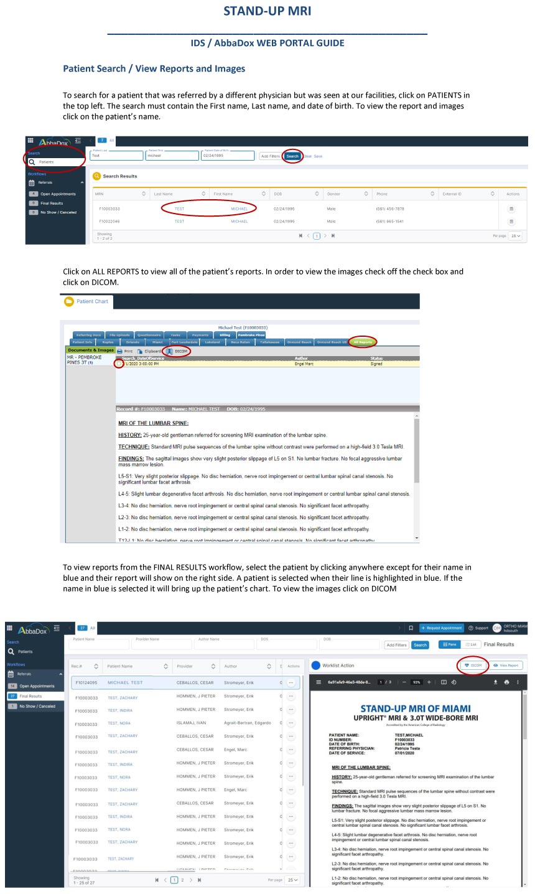Open the PDF viewer hamburger menu

319,682
